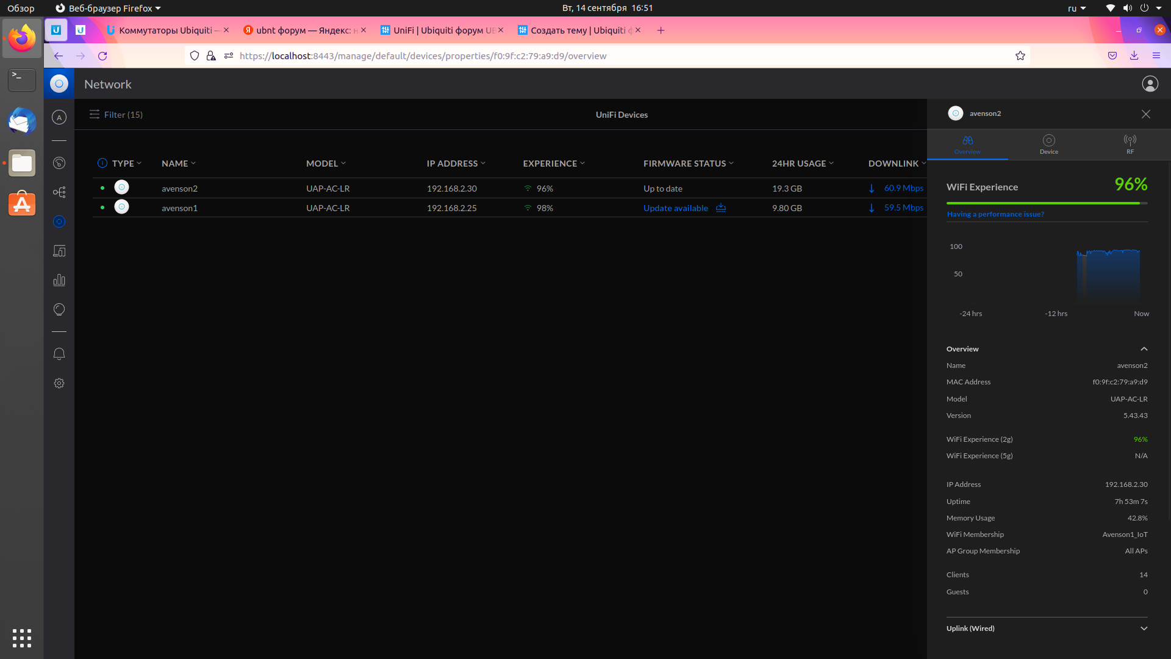This screenshot has height=659, width=1171.
Task: Sort by IP ADDRESS column header
Action: [456, 164]
